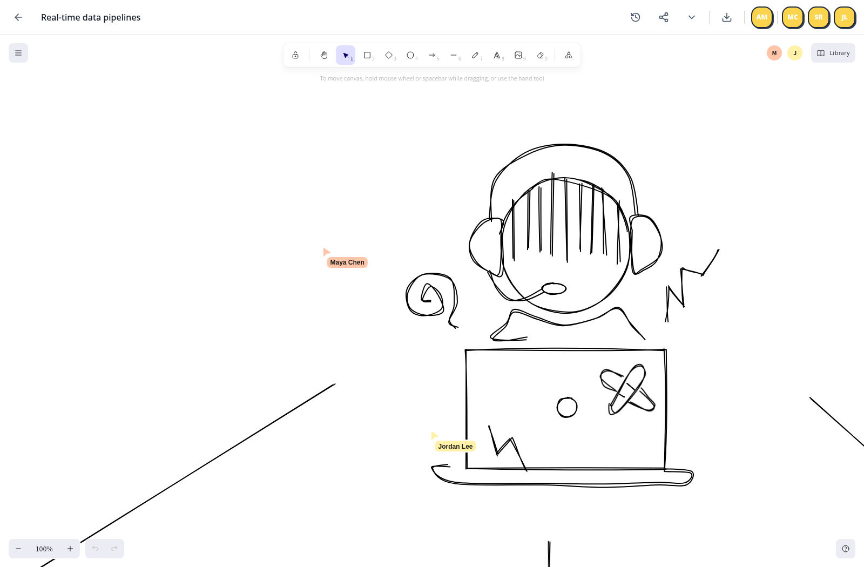864x567 pixels.
Task: Select the Pencil draw tool
Action: (x=475, y=55)
